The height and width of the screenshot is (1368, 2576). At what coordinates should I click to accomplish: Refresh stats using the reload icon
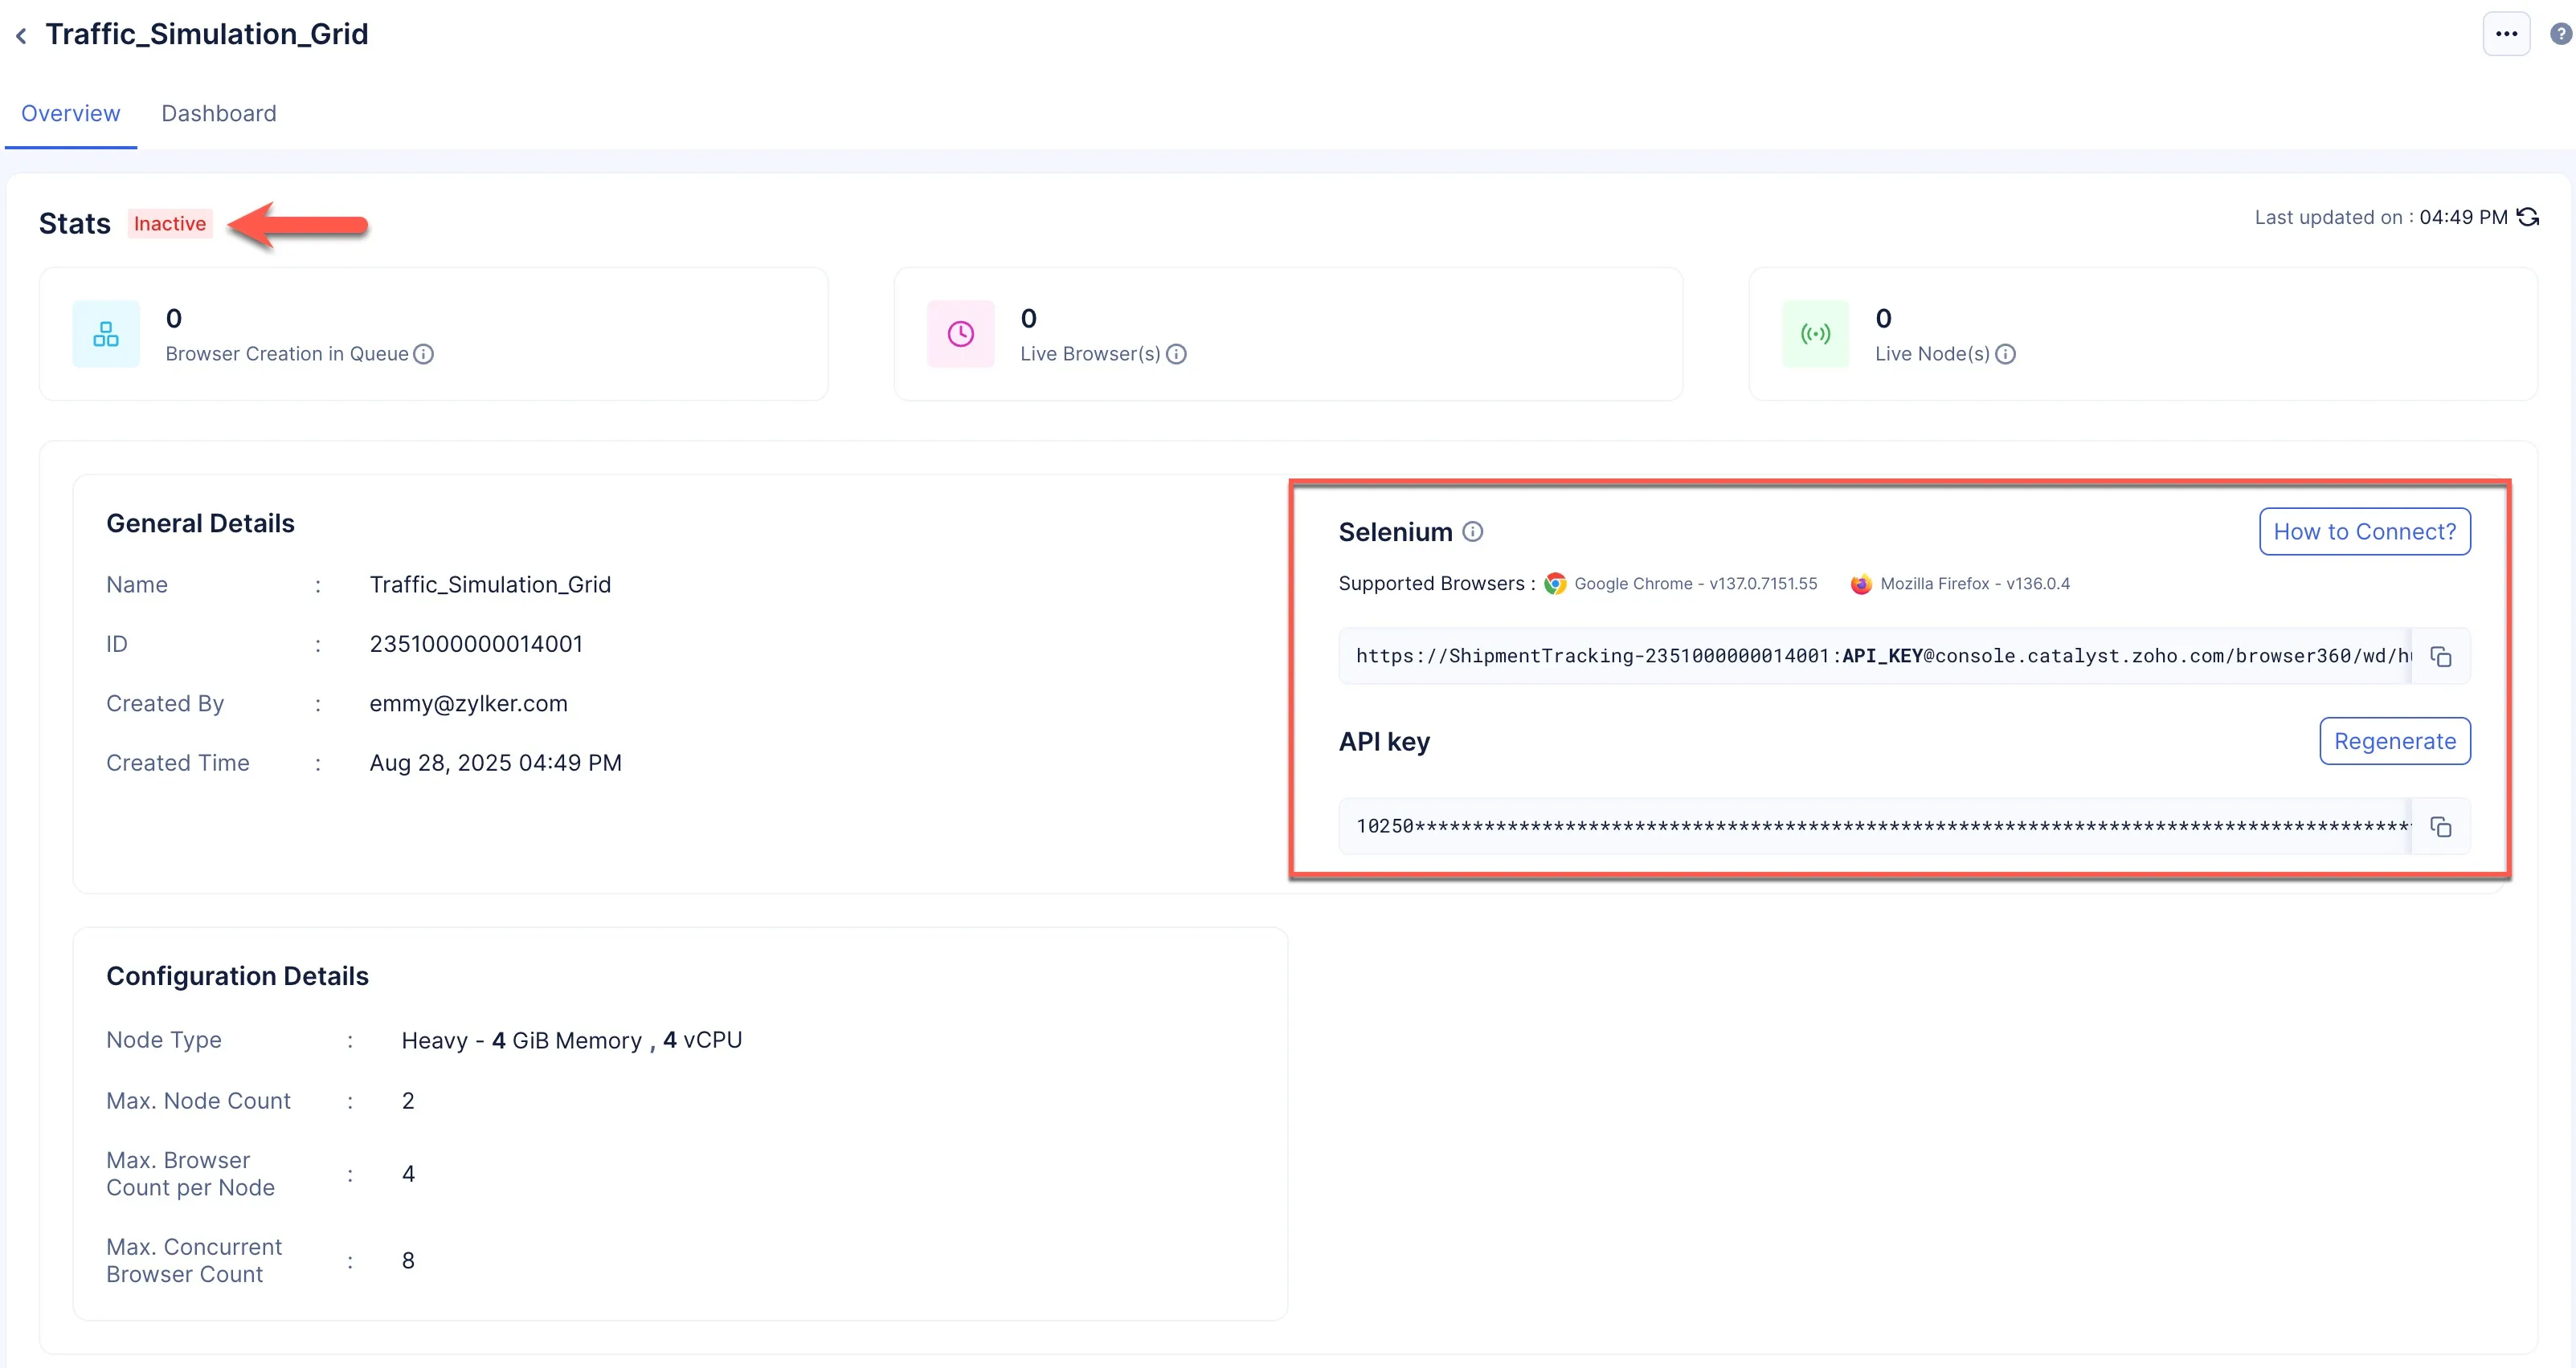coord(2528,217)
